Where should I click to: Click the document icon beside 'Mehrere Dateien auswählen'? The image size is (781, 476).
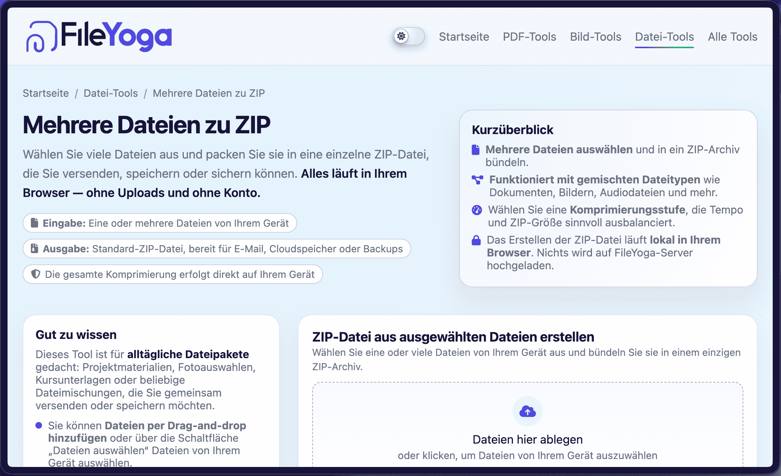[x=476, y=150]
